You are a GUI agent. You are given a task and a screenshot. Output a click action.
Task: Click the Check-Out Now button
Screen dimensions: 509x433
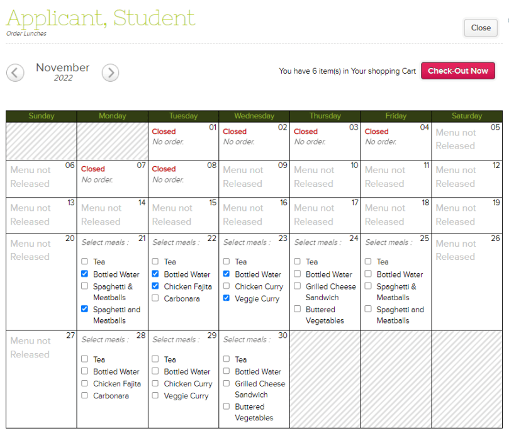457,71
